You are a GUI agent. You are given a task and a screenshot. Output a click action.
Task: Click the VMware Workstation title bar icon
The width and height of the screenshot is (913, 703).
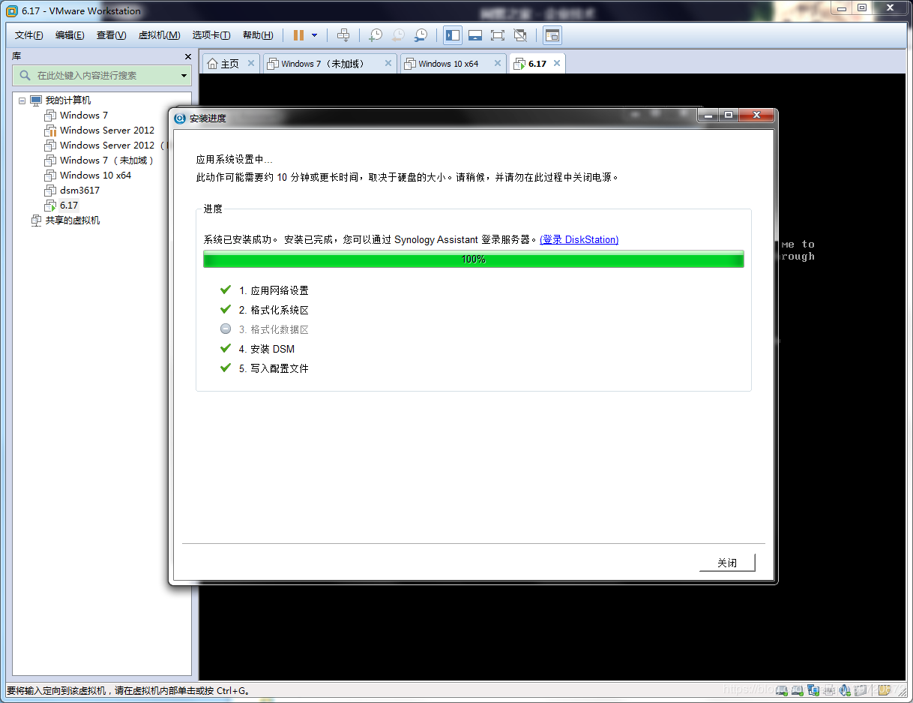coord(12,11)
